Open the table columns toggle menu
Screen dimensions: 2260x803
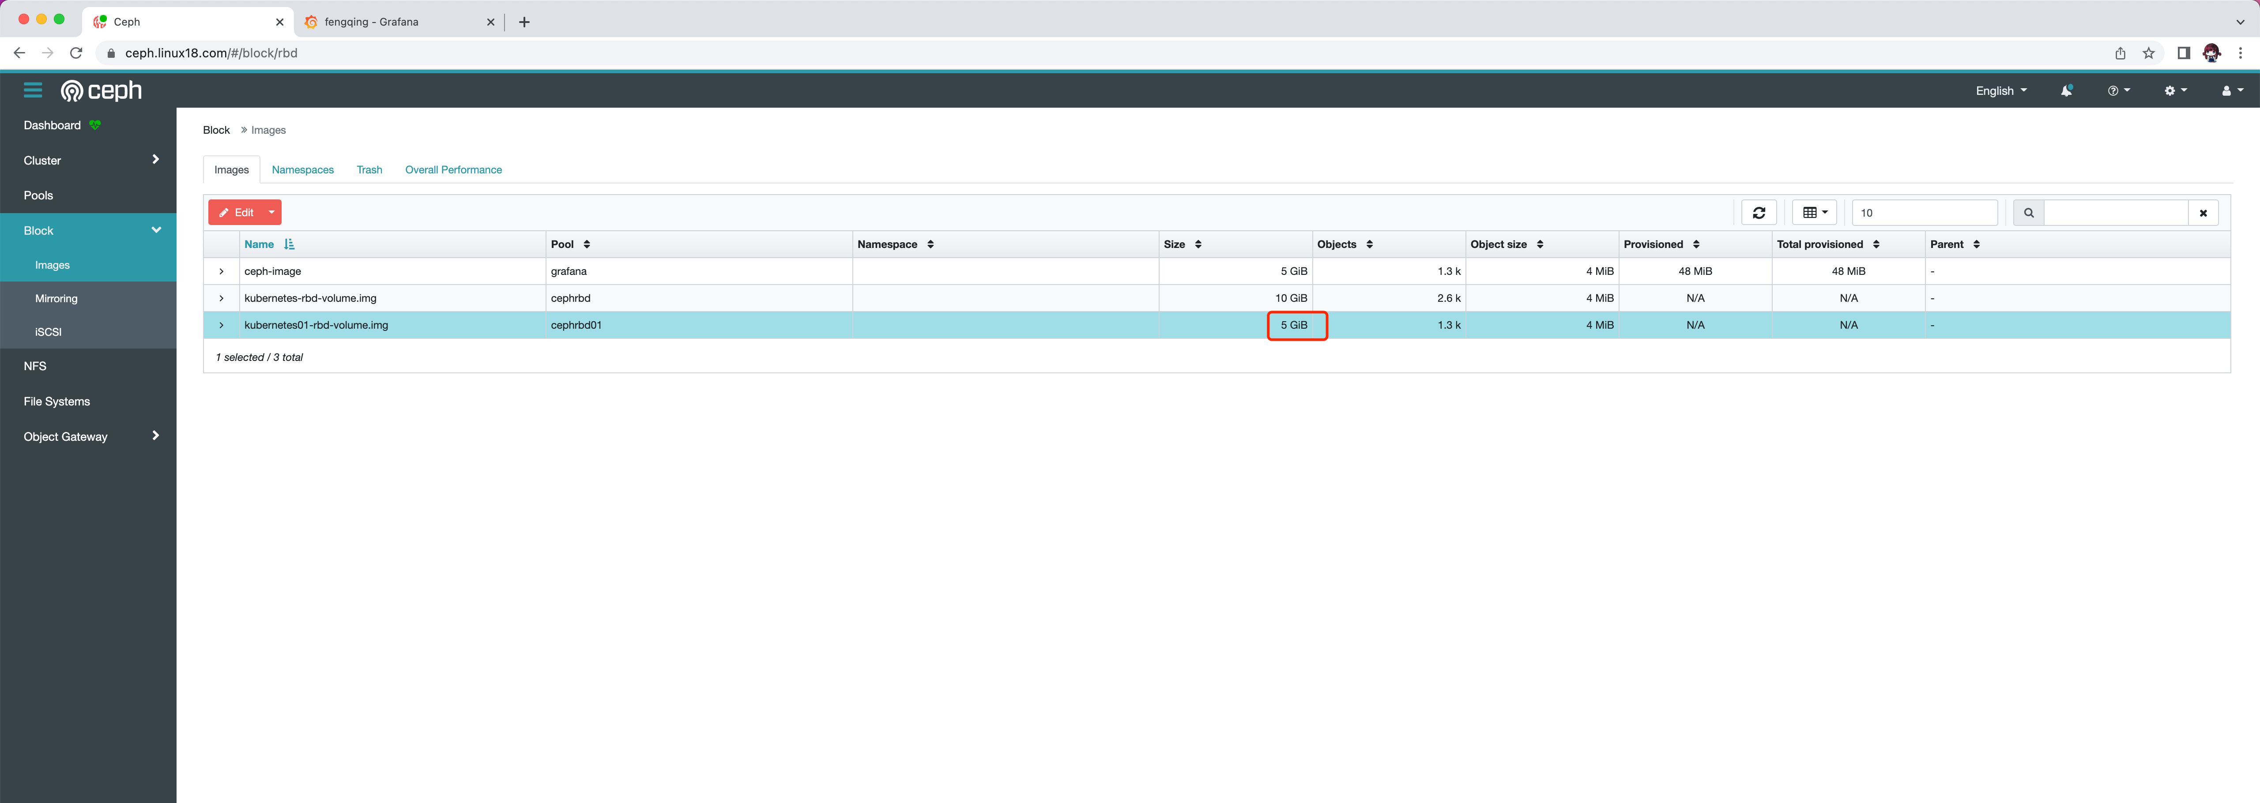(x=1814, y=212)
